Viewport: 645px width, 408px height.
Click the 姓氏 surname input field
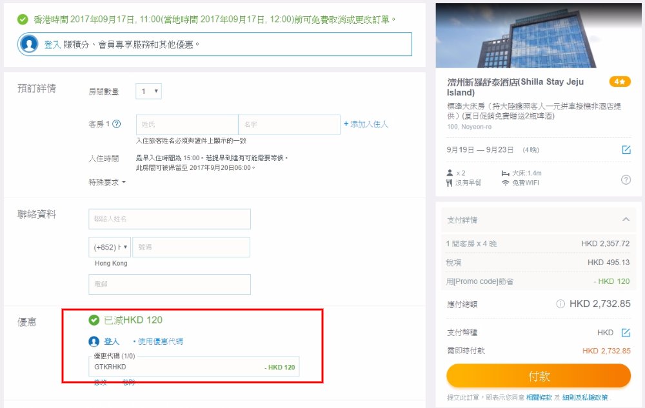[x=187, y=125]
